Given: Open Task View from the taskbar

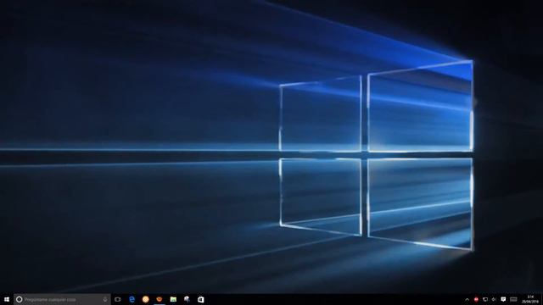Looking at the screenshot, I should [x=118, y=299].
